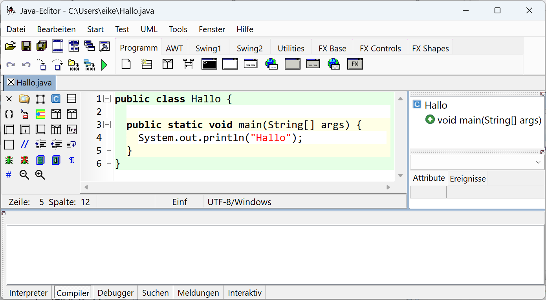Toggle the word wrap arrow icon
Image resolution: width=546 pixels, height=300 pixels.
[x=71, y=145]
